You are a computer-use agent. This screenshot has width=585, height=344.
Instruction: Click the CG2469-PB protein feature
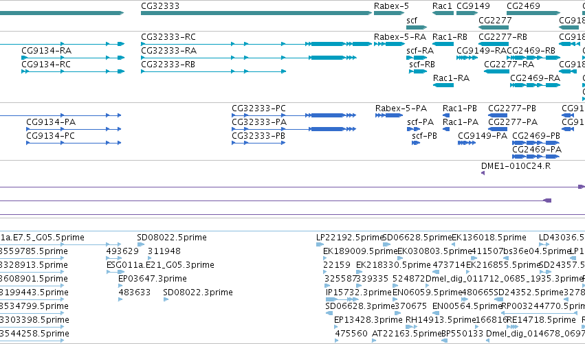536,143
